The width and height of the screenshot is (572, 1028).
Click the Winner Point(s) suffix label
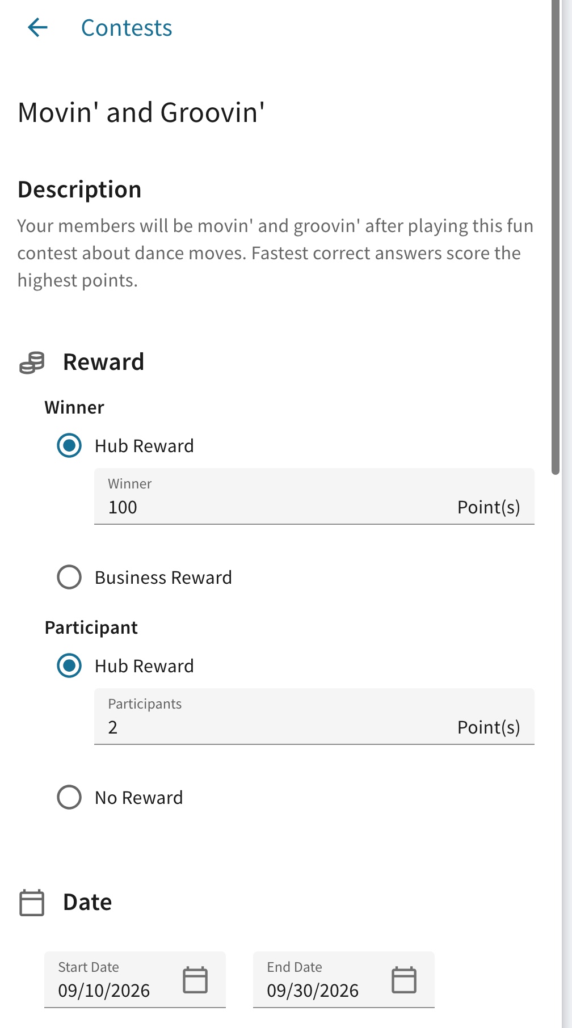489,507
